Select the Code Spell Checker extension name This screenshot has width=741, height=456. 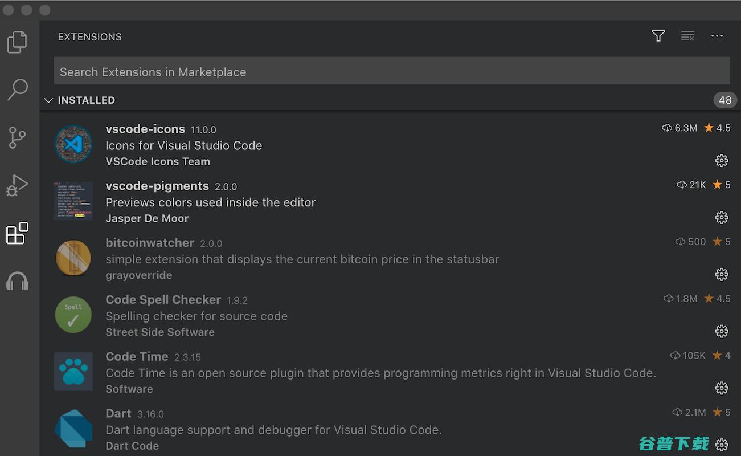pyautogui.click(x=163, y=299)
